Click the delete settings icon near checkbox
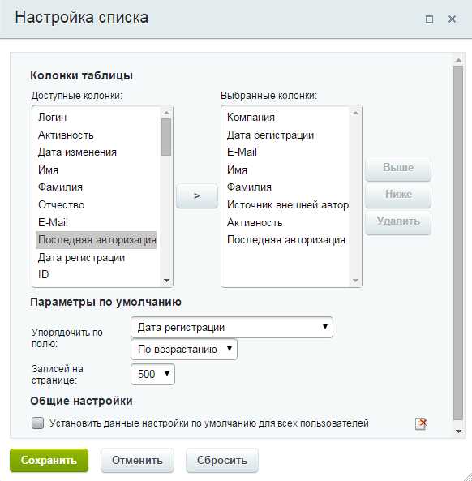Viewport: 472px width, 481px height. [x=421, y=424]
